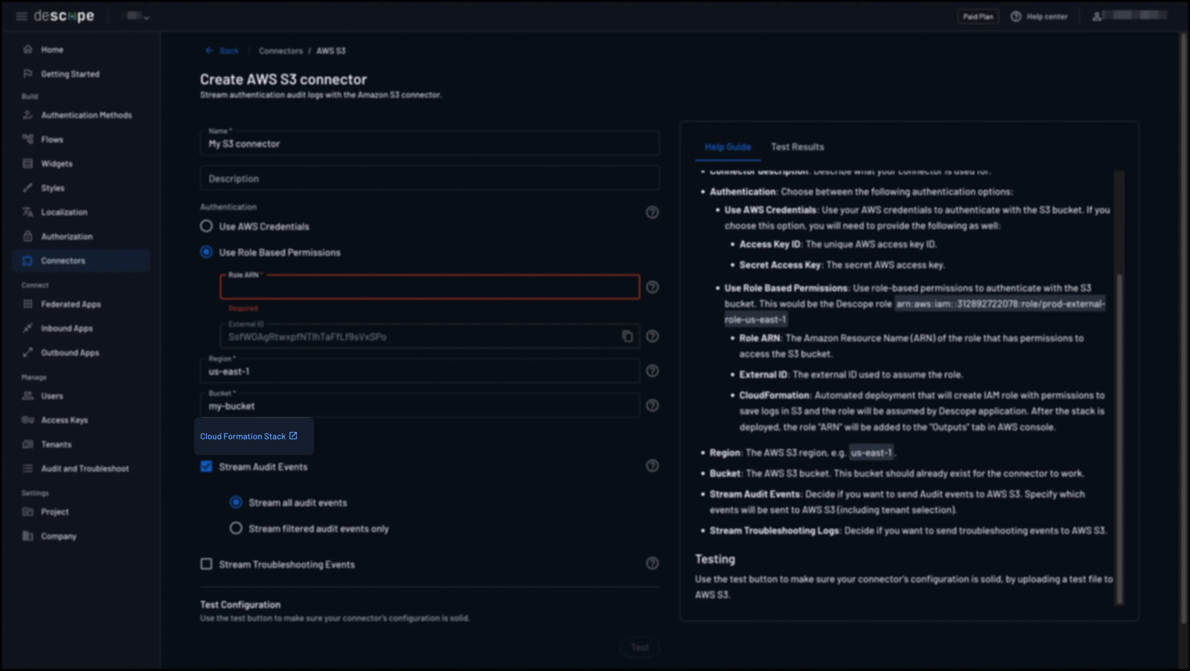The height and width of the screenshot is (671, 1190).
Task: Enable the Stream Troubleshooting Events checkbox
Action: tap(206, 564)
